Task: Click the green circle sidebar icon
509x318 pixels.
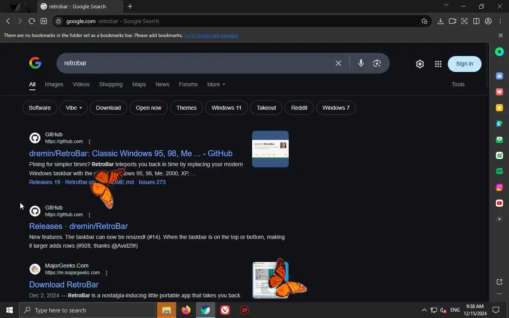Action: pyautogui.click(x=499, y=52)
